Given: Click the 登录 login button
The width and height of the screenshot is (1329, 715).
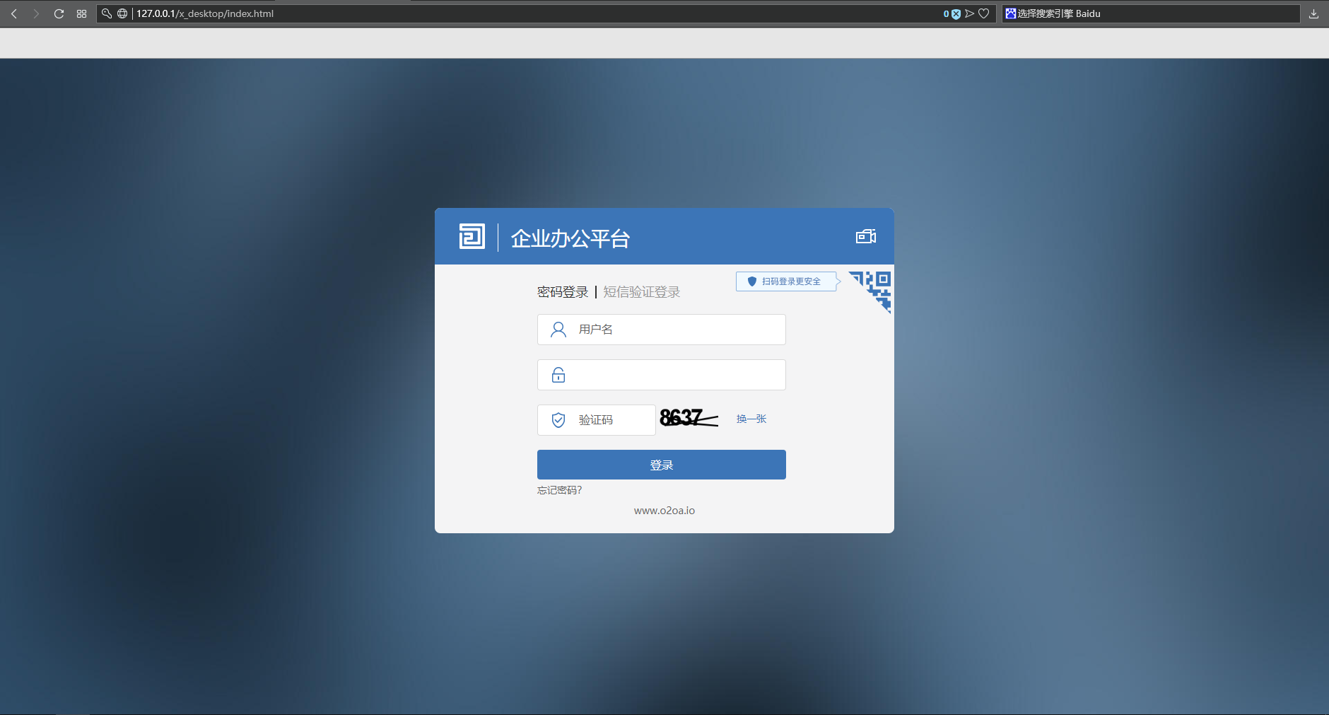Looking at the screenshot, I should point(661,465).
